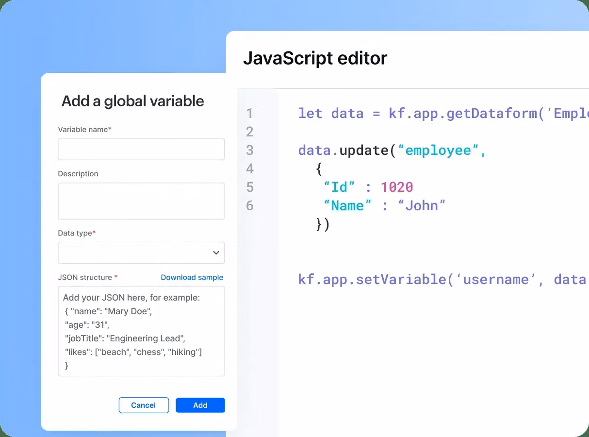Click inside the JSON structure text area
The width and height of the screenshot is (589, 437).
pyautogui.click(x=141, y=331)
